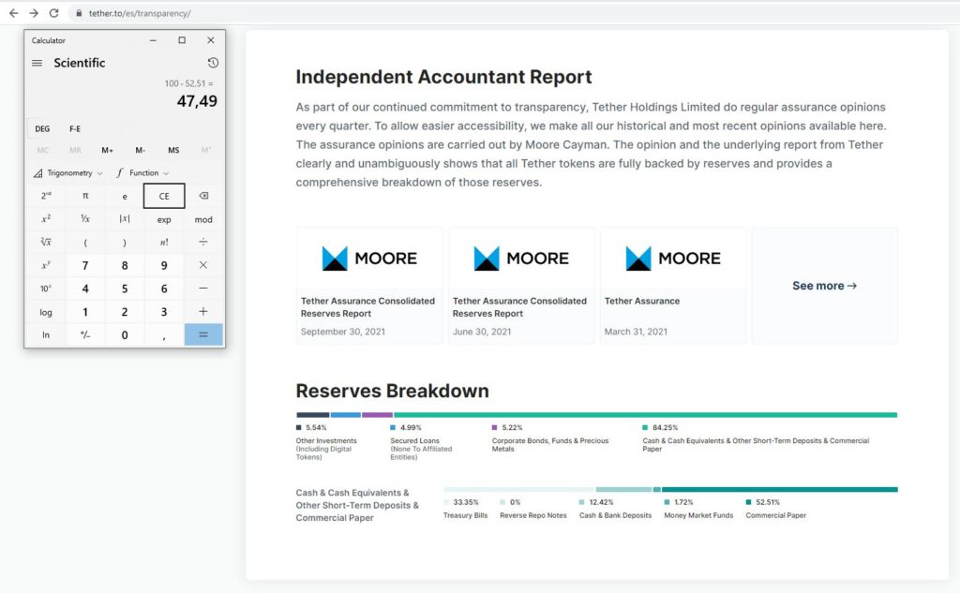Click the dark green Commercial Paper bar segment
The image size is (960, 593).
tap(779, 489)
